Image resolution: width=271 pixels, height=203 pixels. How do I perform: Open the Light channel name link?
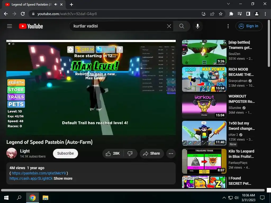pos(25,151)
